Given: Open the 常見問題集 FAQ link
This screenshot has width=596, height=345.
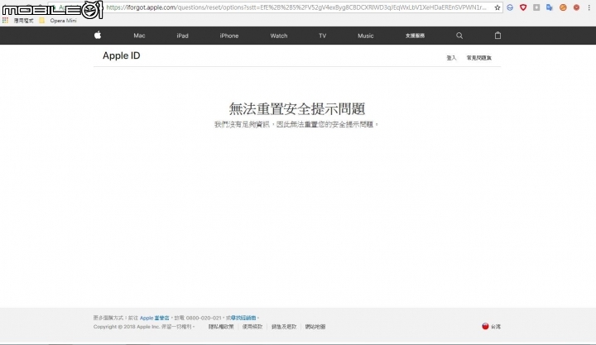Looking at the screenshot, I should (x=479, y=58).
